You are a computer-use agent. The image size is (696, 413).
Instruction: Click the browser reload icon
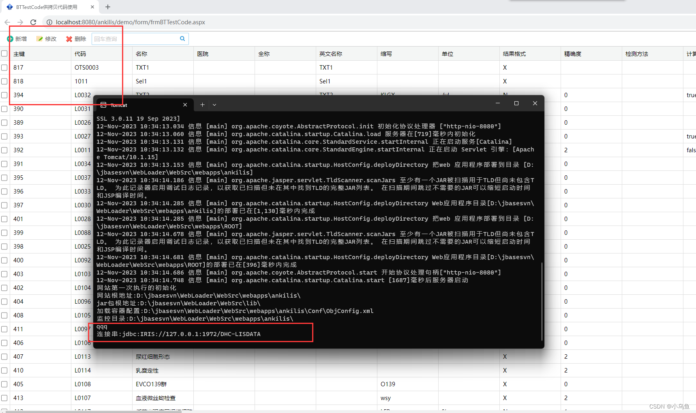pos(33,22)
